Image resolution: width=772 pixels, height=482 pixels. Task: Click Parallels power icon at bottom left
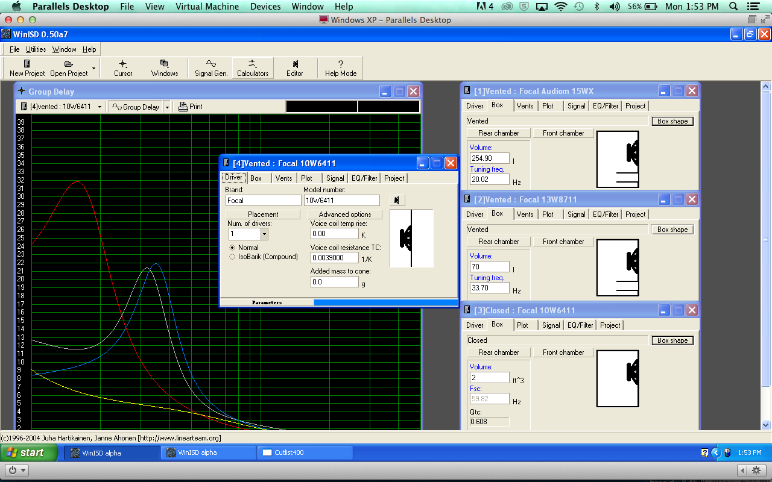point(16,470)
